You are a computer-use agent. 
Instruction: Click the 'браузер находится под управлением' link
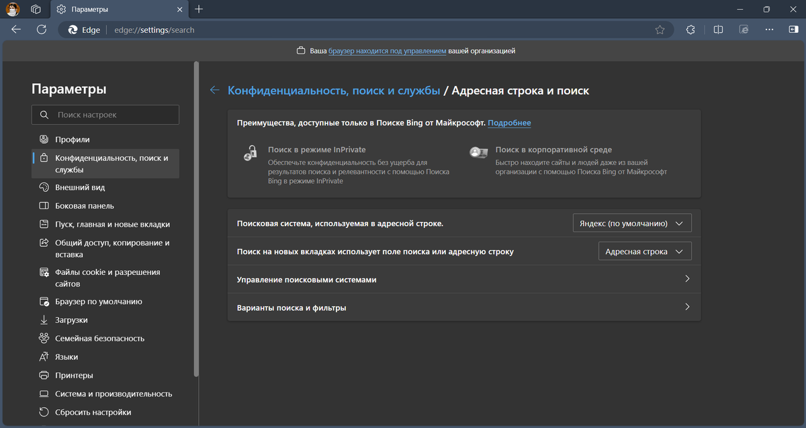click(x=388, y=50)
